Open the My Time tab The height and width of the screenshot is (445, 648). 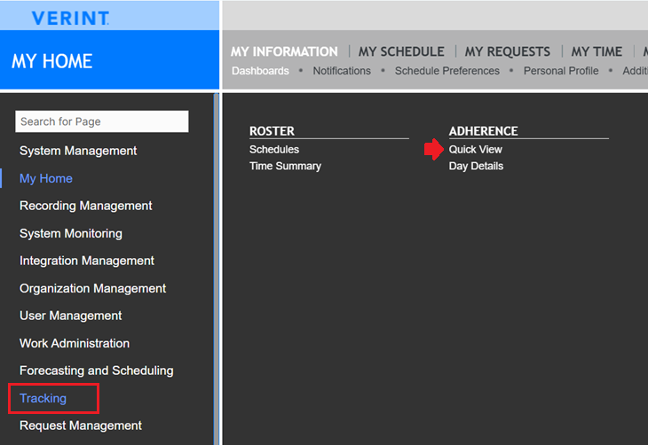pos(597,51)
